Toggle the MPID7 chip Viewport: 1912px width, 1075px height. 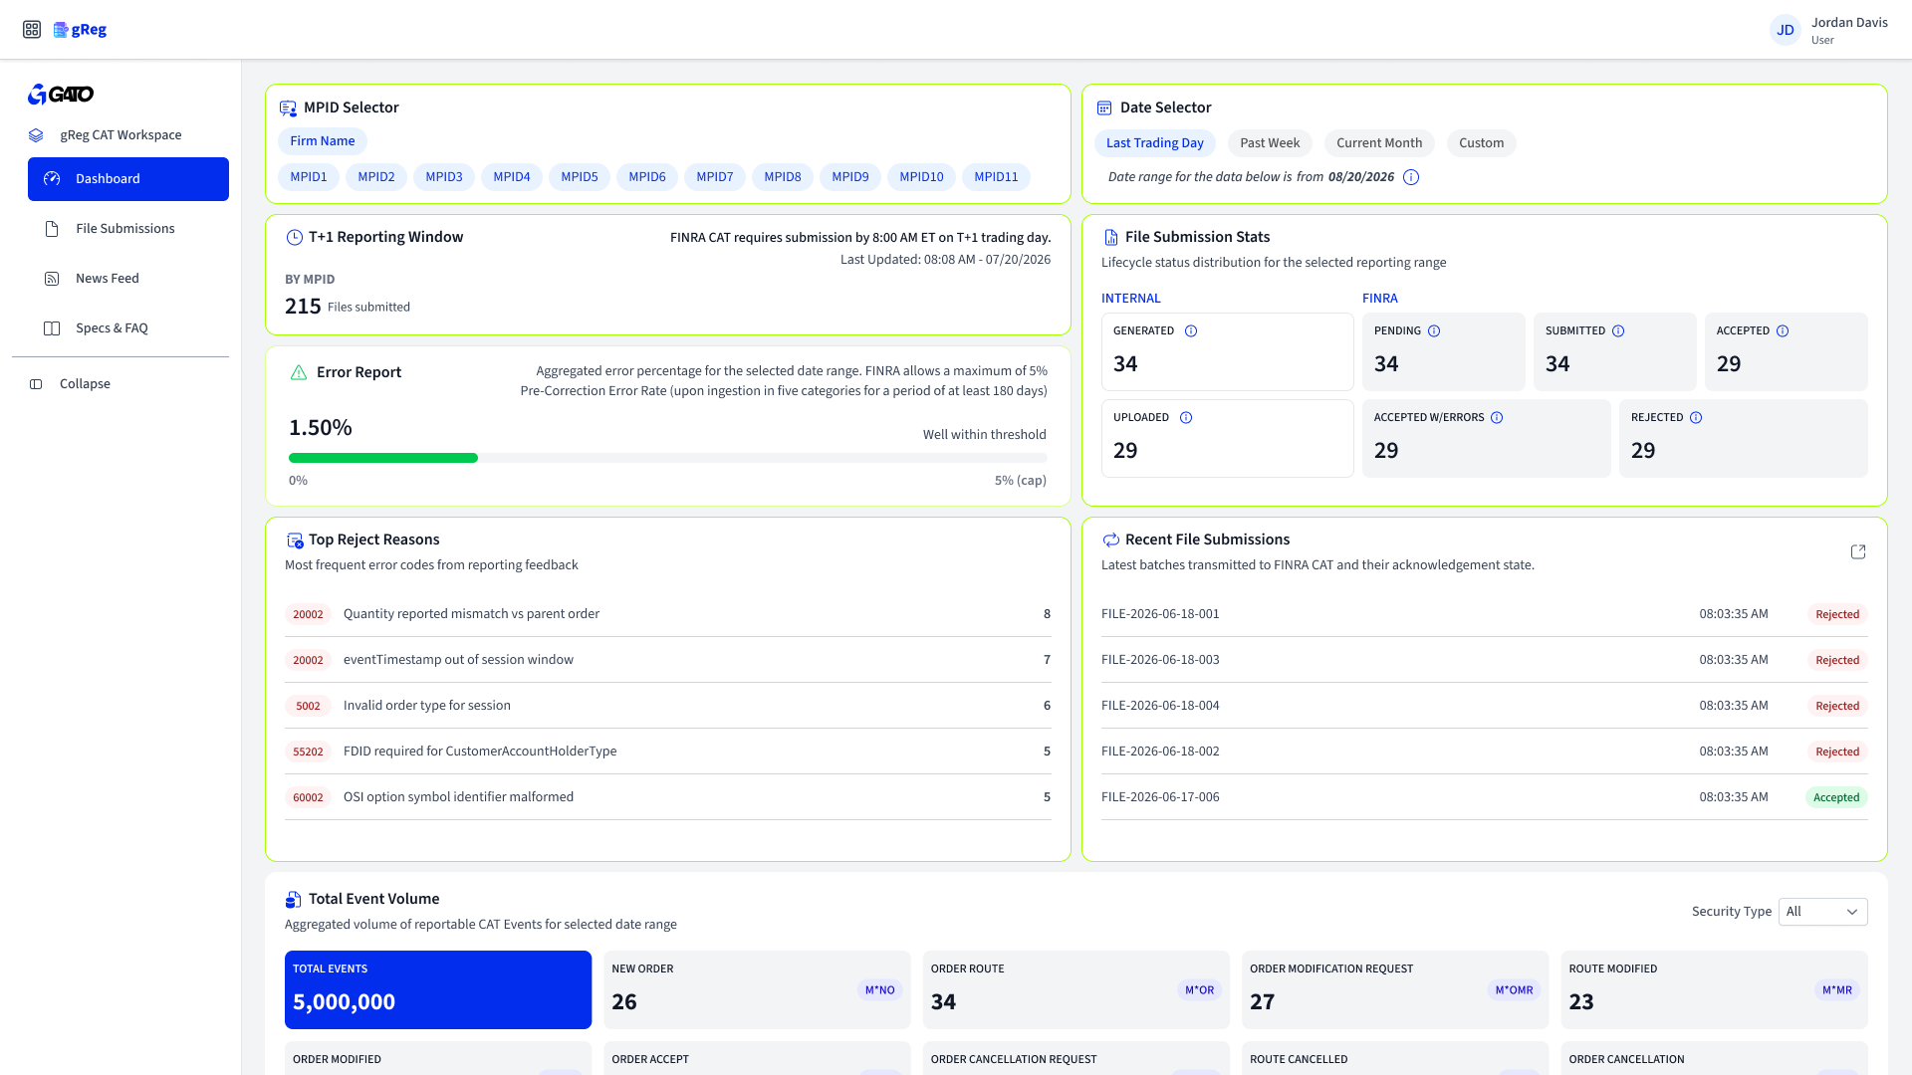point(715,177)
